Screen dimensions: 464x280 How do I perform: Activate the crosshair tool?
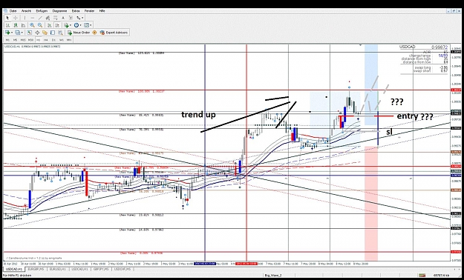pos(16,18)
